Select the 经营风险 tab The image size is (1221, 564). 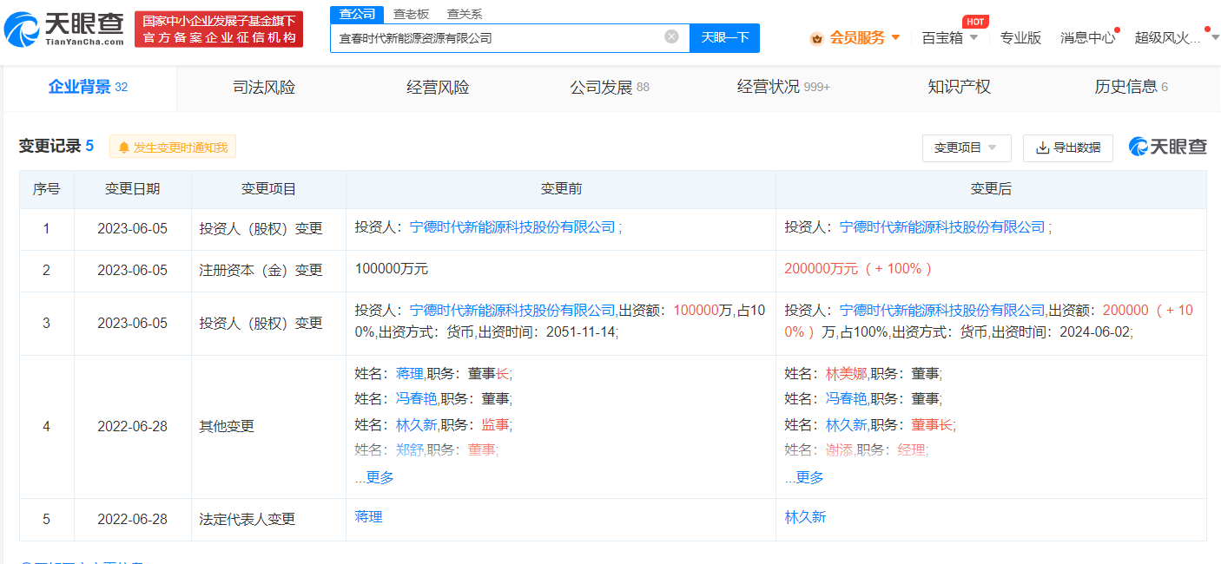point(438,87)
